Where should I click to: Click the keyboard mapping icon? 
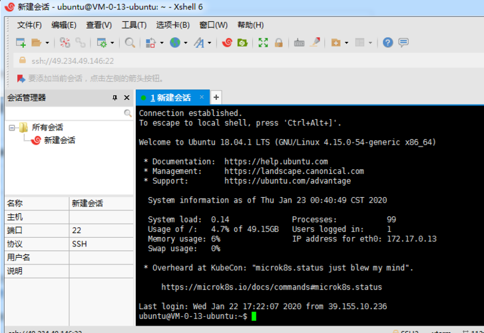pos(299,43)
